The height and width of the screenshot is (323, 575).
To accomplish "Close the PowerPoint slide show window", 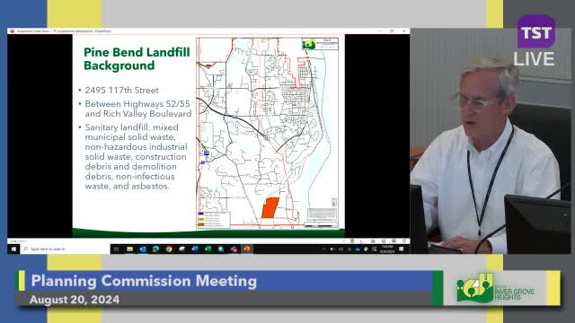I will (403, 31).
